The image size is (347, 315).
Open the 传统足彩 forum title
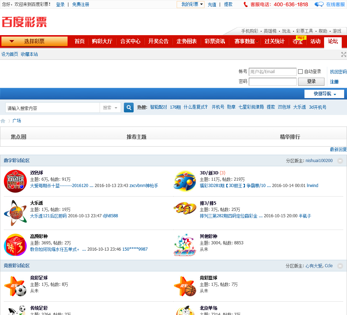39,308
